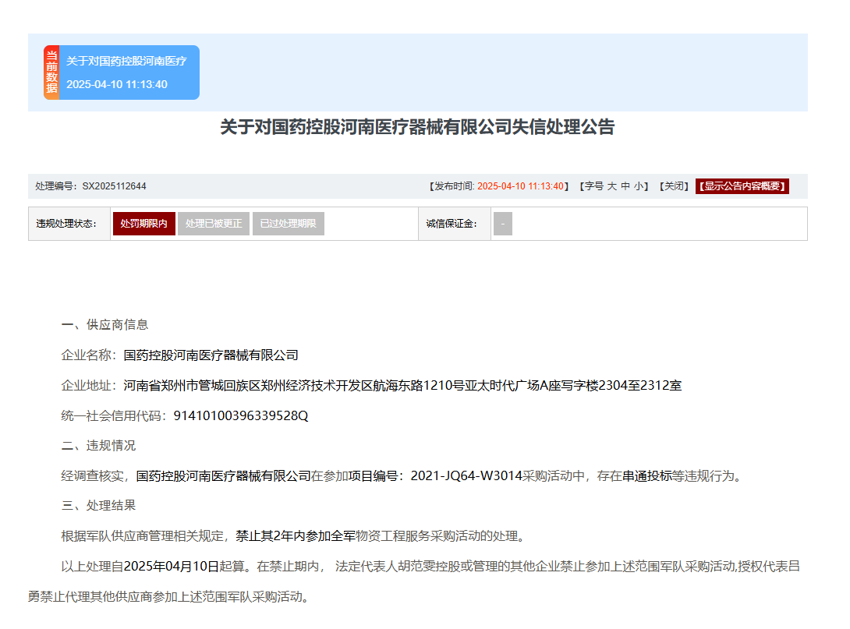Open the current data card 关于对国药控股河南医疗
Viewport: 850px width, 629px height.
(122, 72)
